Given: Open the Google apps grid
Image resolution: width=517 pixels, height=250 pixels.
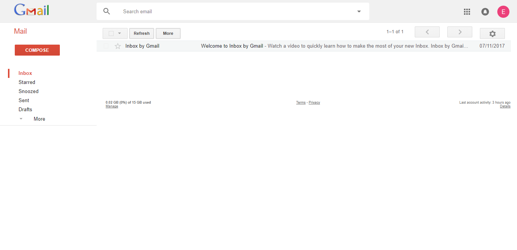Looking at the screenshot, I should click(x=467, y=12).
